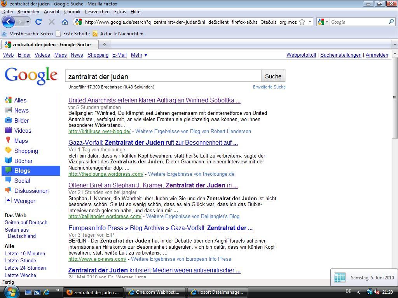This screenshot has width=398, height=298.
Task: Filter by Seiten auf Deutsch
Action: 26,222
